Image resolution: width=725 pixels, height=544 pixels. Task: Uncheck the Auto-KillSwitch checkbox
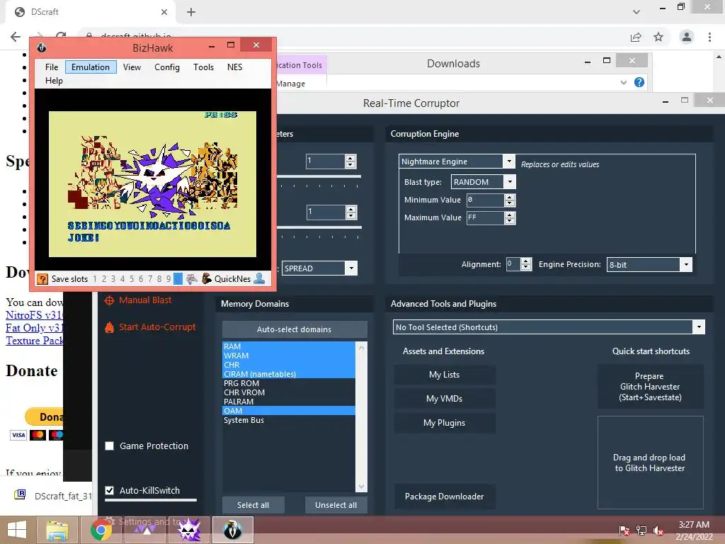(x=110, y=490)
